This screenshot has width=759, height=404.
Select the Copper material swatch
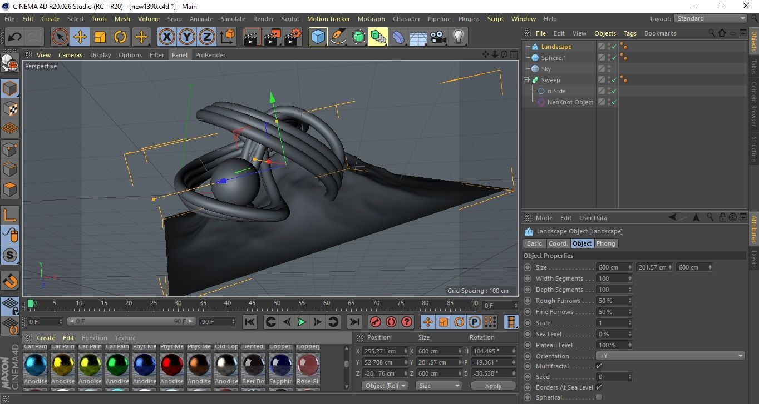281,365
